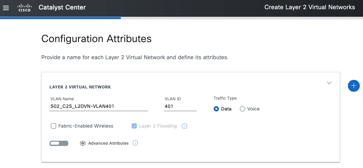
Task: Collapse the Layer 2 Virtual Network card
Action: 329,83
